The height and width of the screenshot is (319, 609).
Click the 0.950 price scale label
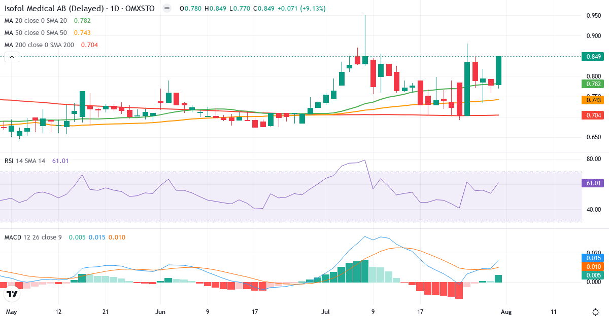[594, 16]
